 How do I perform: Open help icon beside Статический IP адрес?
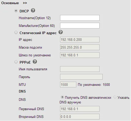pyautogui.click(x=61, y=32)
